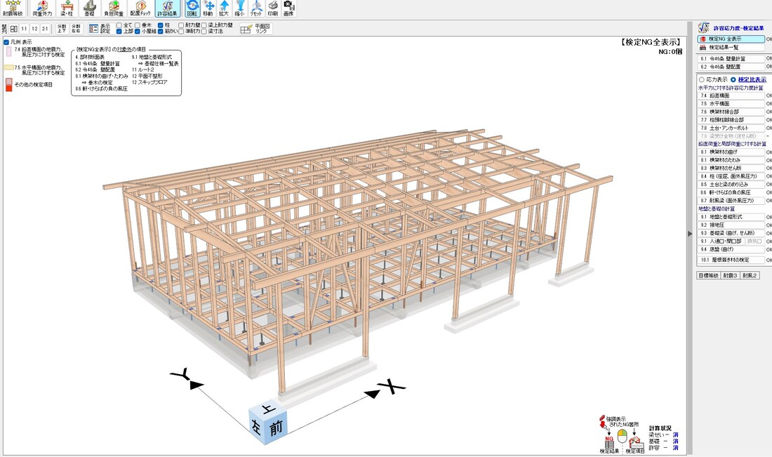This screenshot has height=457, width=772.
Task: Choose the 2:1 layout ratio
Action: click(45, 29)
